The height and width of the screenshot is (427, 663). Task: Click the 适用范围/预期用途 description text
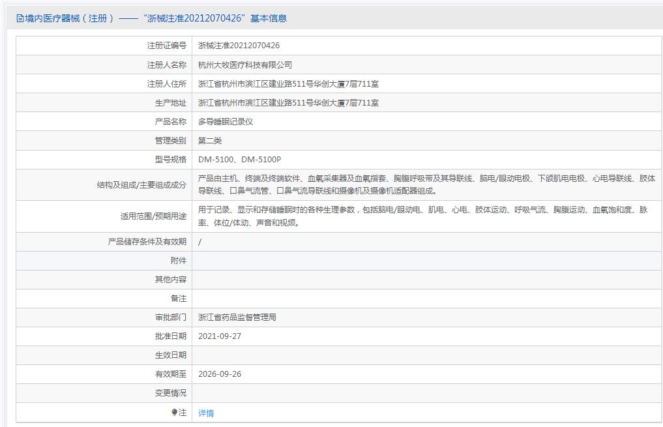(x=423, y=216)
